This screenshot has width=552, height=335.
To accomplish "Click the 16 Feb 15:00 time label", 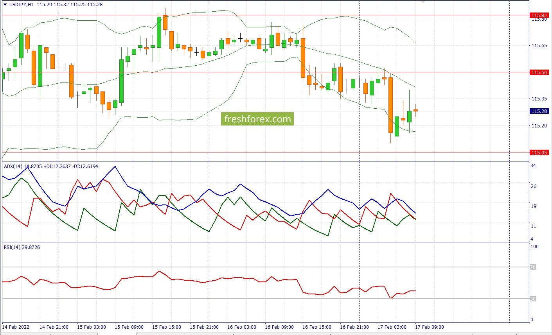I will click(x=317, y=327).
